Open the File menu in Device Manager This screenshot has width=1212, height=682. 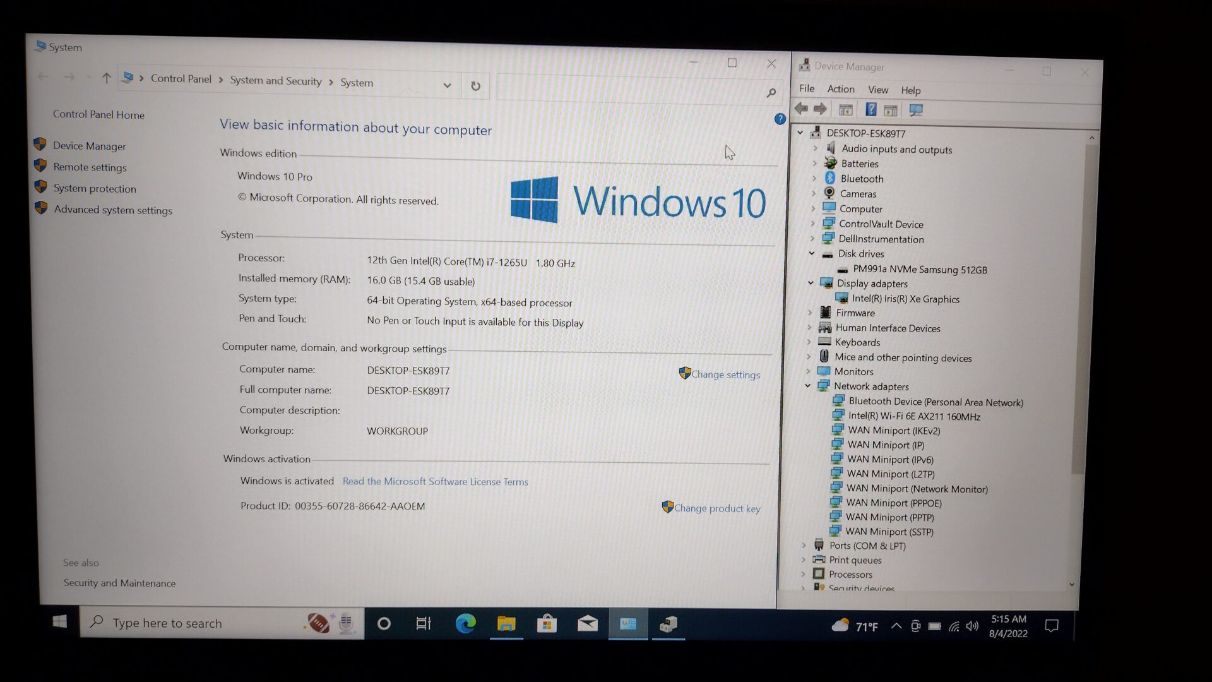[807, 88]
